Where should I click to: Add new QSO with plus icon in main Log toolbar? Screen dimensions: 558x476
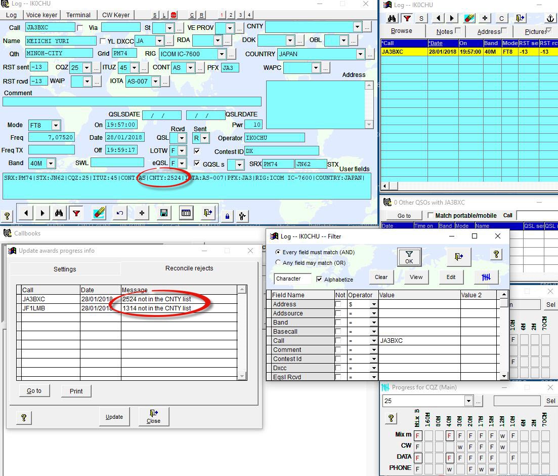click(x=142, y=213)
